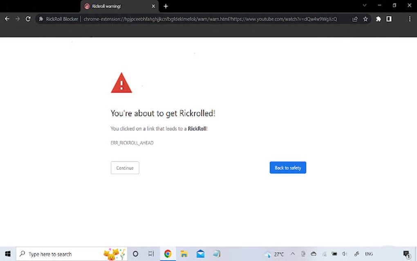Toggle the OneDrive cloud tray icon

click(x=313, y=254)
